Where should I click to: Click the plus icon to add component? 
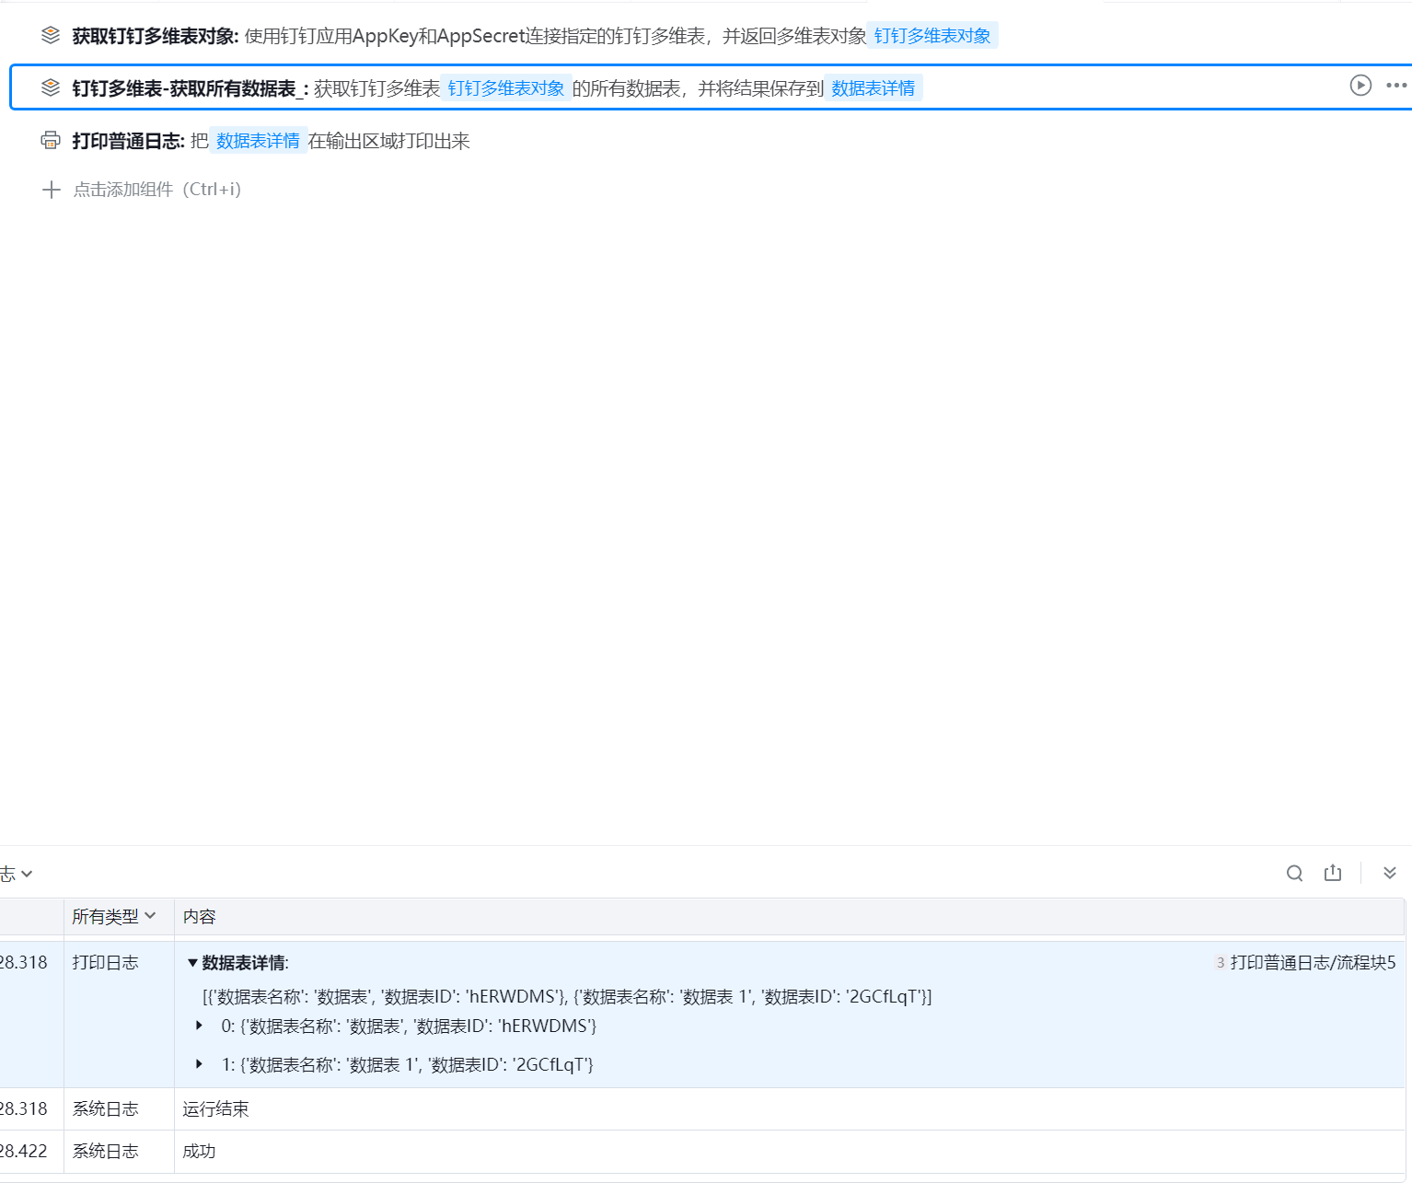(52, 190)
